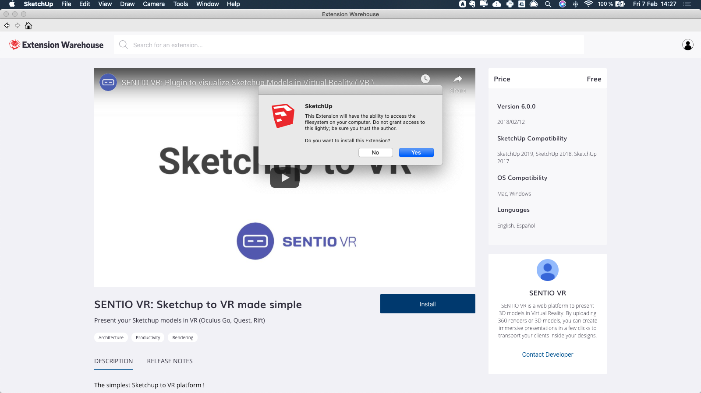Click the Creative Cloud menu bar icon
This screenshot has width=701, height=393.
534,4
